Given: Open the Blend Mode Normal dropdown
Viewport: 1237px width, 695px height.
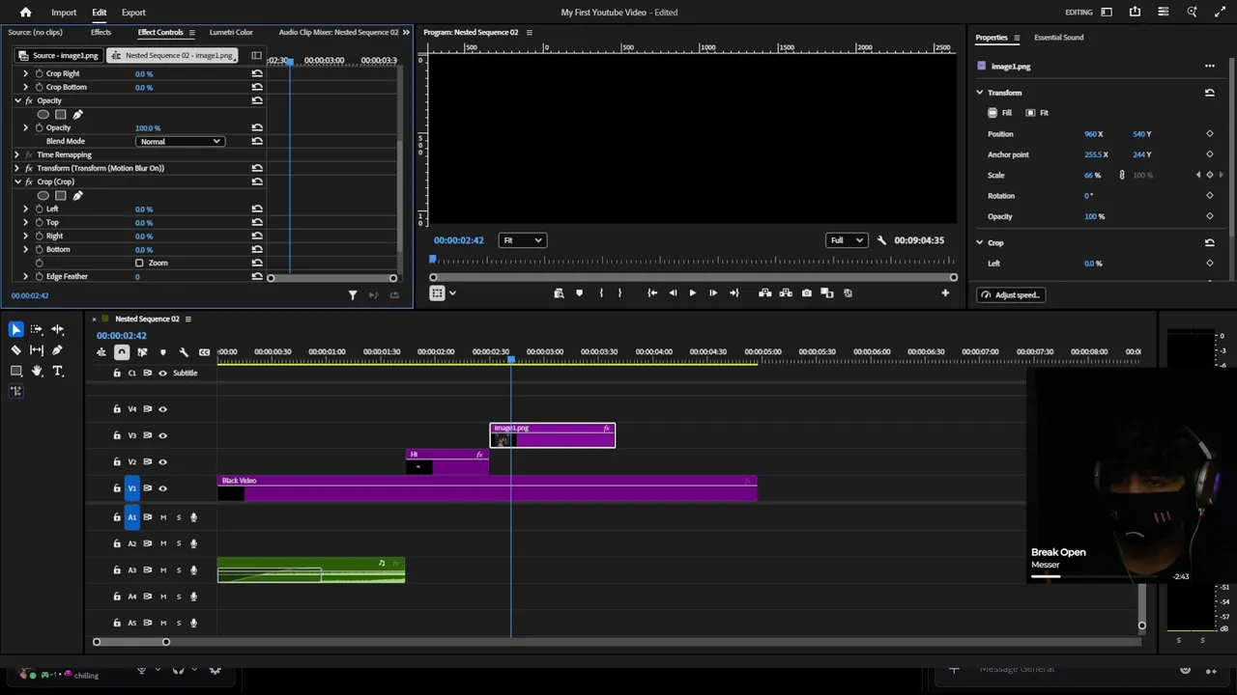Looking at the screenshot, I should coord(180,142).
